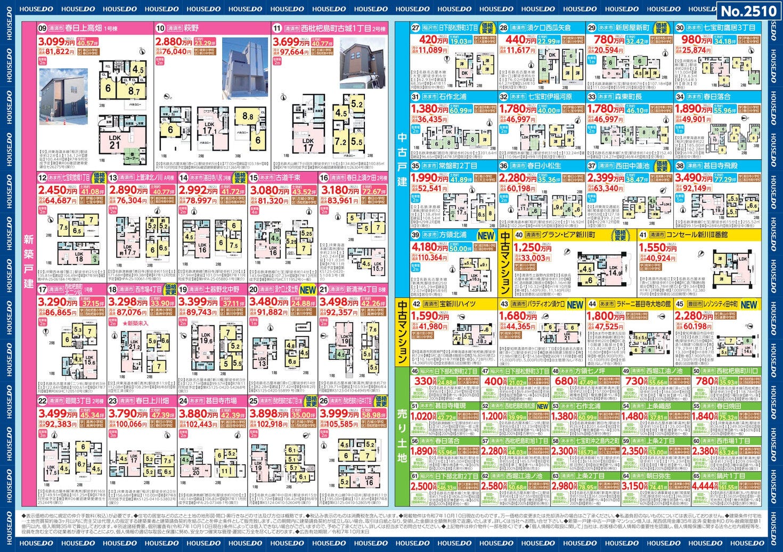Viewport: 783px width, 552px height.
Task: Click the No.2510 flyer number label
Action: [748, 11]
